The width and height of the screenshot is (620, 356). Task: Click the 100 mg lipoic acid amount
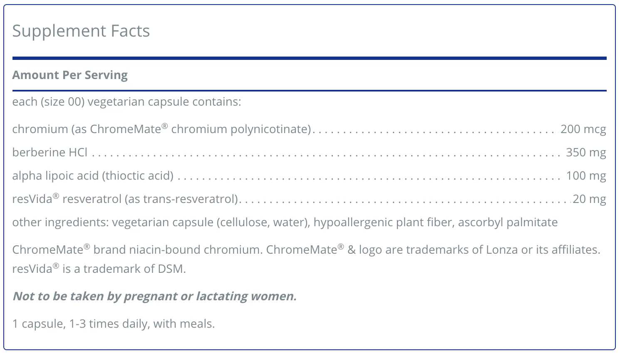pos(586,176)
